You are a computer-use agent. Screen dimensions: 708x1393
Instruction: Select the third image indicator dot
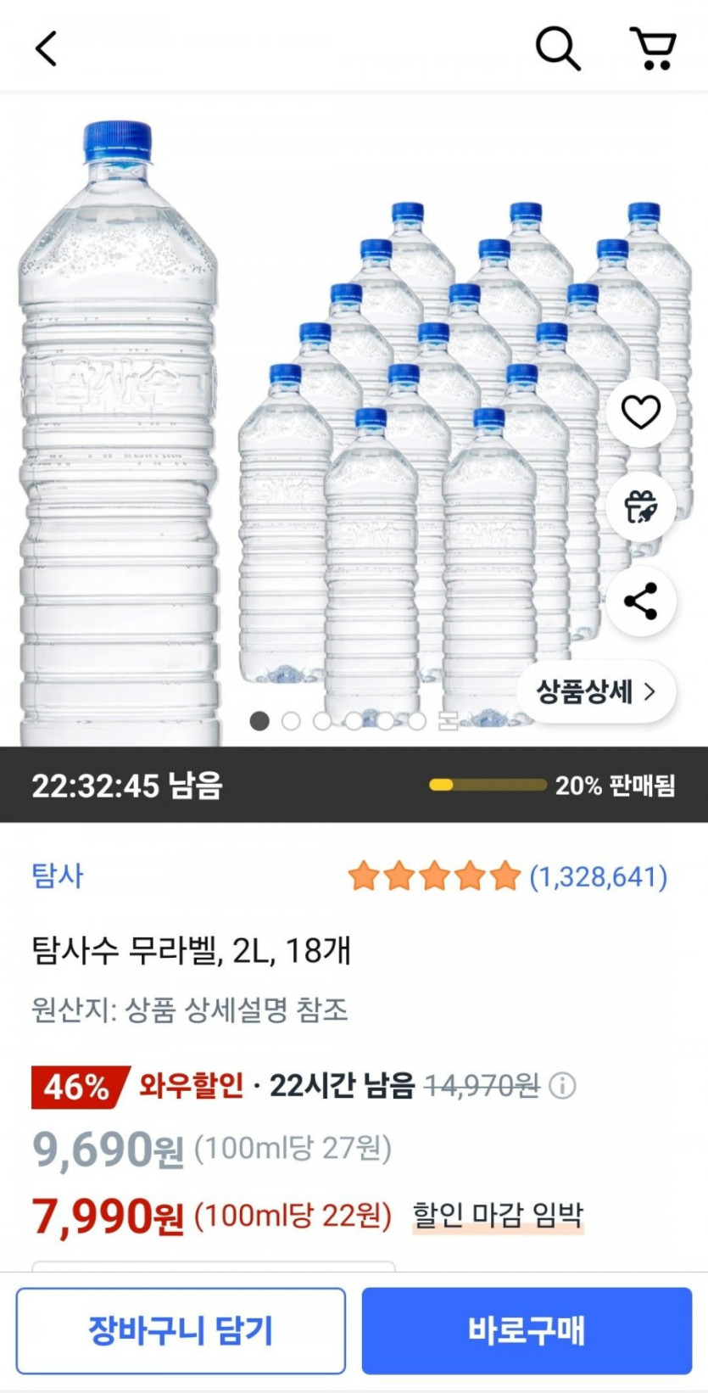coord(322,721)
